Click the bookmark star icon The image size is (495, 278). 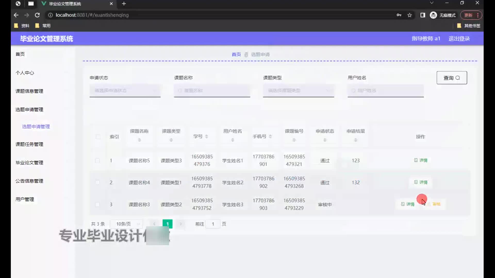tap(410, 15)
